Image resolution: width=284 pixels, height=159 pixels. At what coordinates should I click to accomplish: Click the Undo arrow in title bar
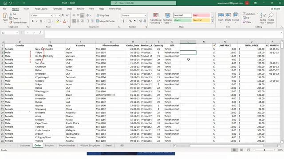10,3
